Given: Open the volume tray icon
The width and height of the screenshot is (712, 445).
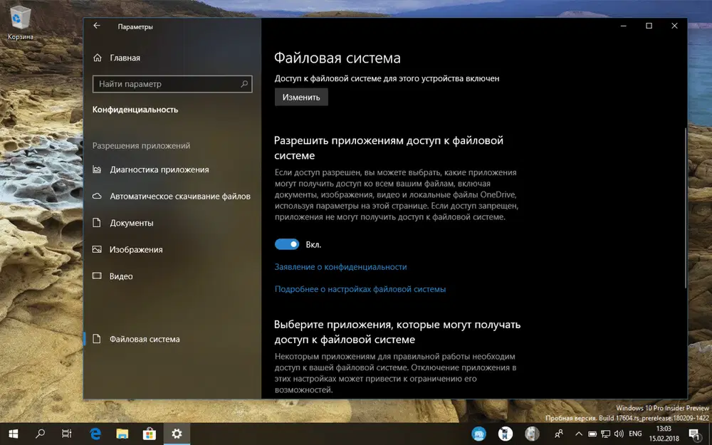Looking at the screenshot, I should tap(619, 434).
